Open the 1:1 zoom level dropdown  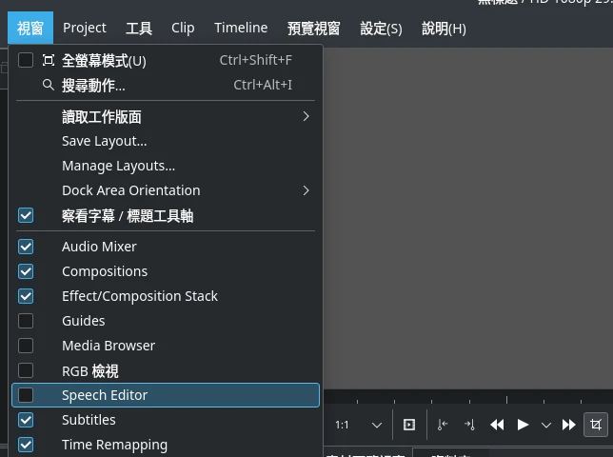(358, 425)
